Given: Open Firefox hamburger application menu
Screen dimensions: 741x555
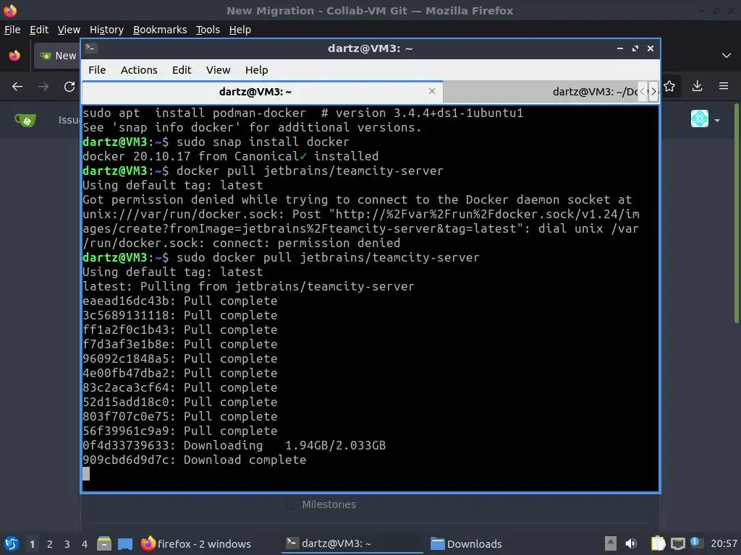Looking at the screenshot, I should tap(724, 87).
